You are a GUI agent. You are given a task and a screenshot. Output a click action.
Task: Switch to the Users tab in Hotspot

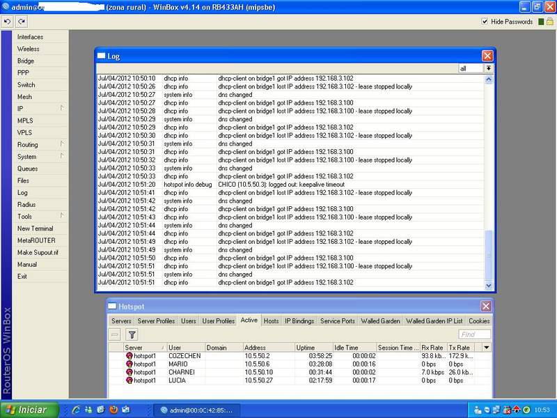[188, 321]
